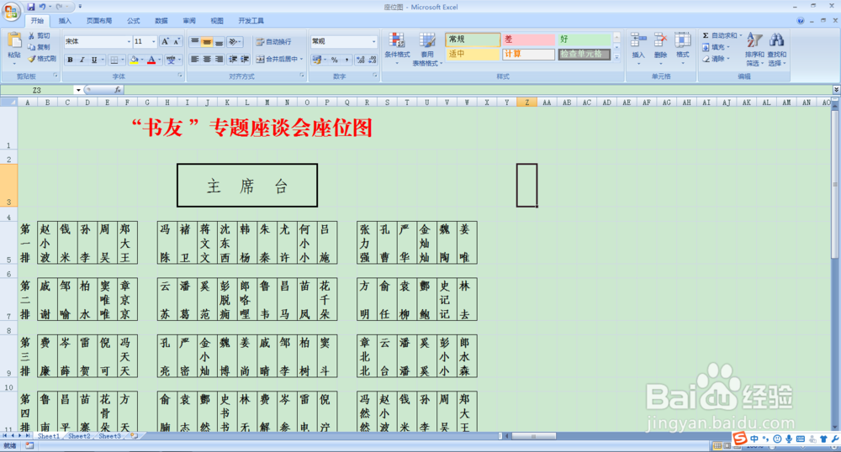Open the Sheet2 worksheet tab
The height and width of the screenshot is (452, 841).
[79, 436]
